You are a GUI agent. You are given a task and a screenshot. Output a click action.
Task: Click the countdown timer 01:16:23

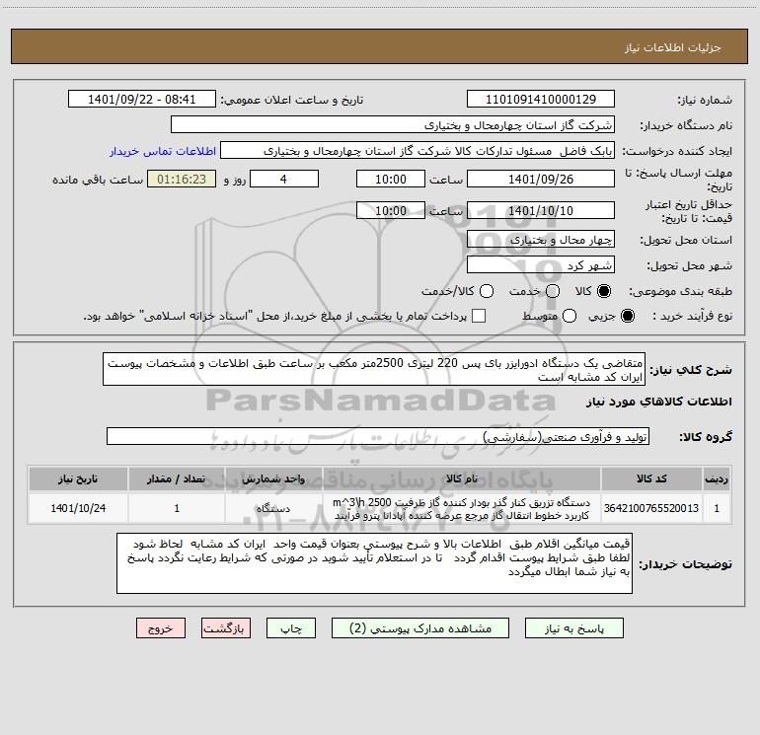[182, 179]
